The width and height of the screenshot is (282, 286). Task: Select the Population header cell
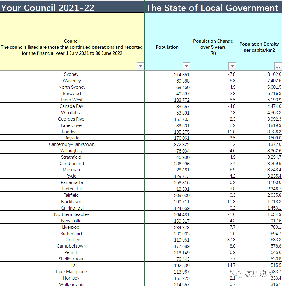coord(167,47)
